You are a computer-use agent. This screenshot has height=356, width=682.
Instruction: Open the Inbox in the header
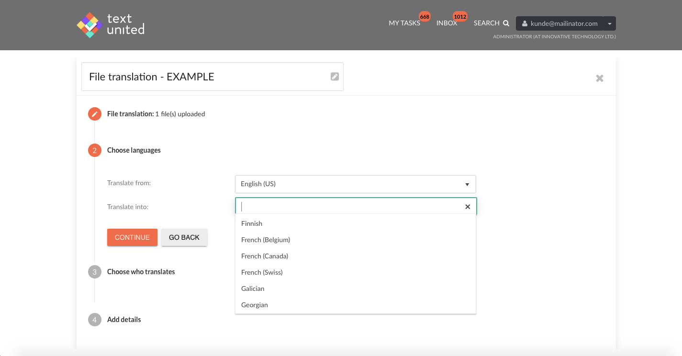coord(447,23)
